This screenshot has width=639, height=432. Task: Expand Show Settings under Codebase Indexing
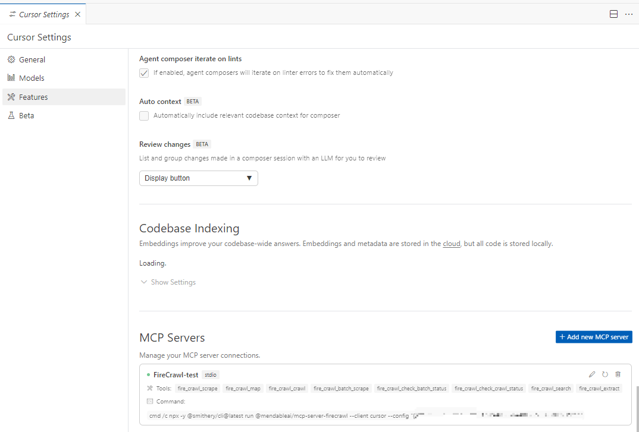tap(168, 282)
